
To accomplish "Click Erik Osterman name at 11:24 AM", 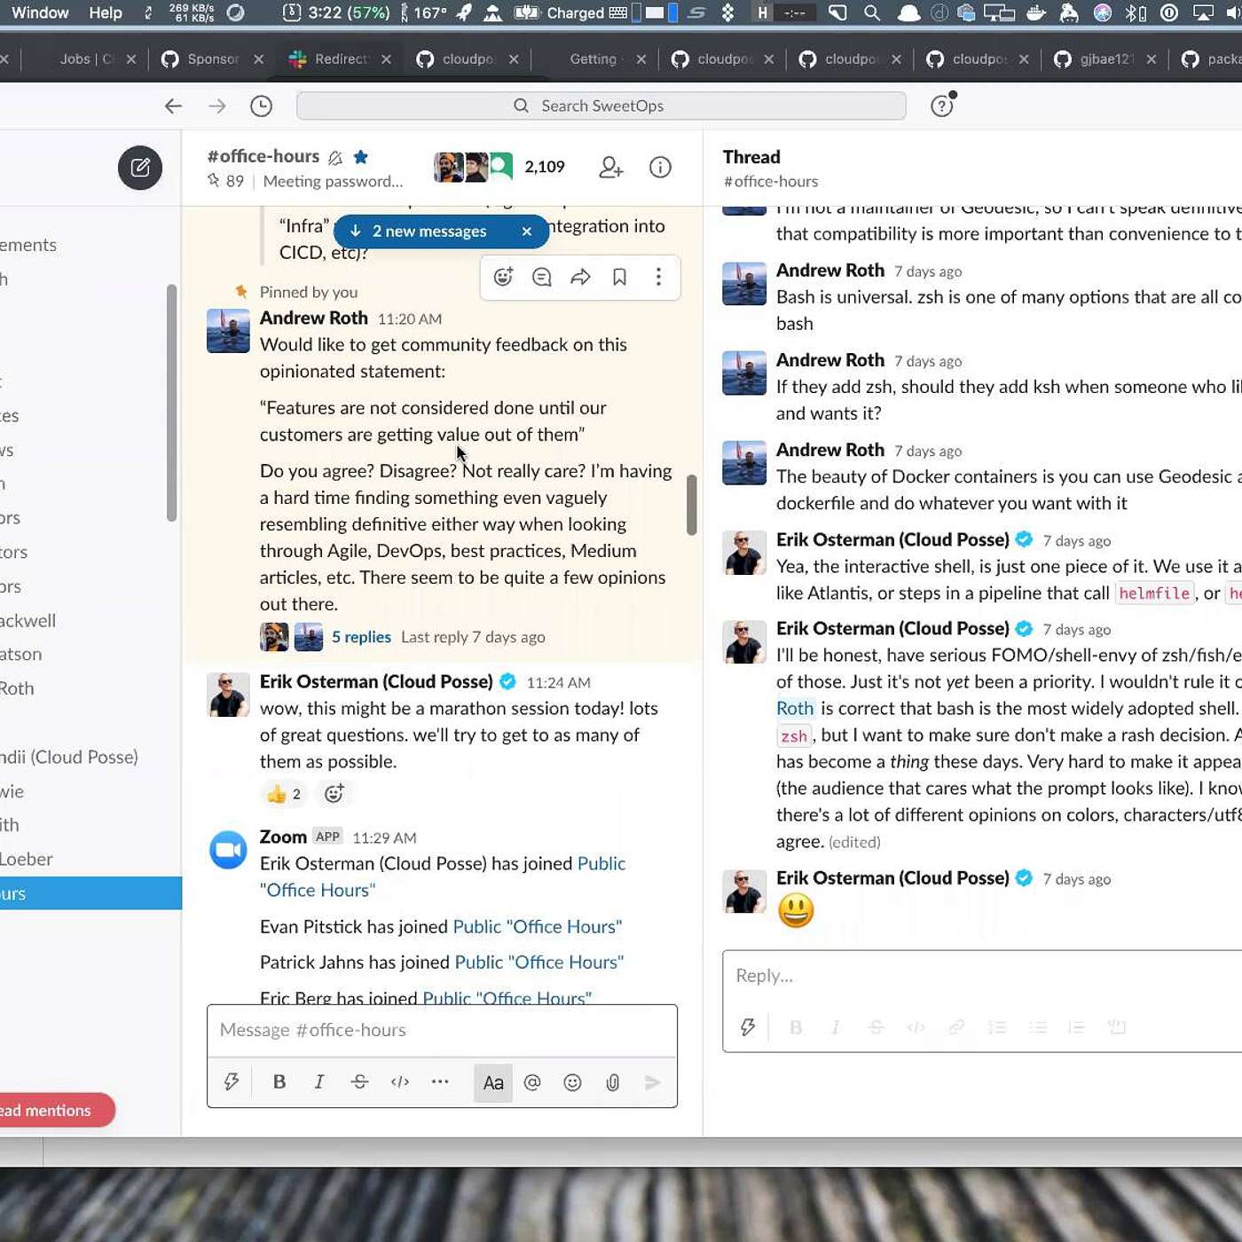I will click(x=376, y=681).
